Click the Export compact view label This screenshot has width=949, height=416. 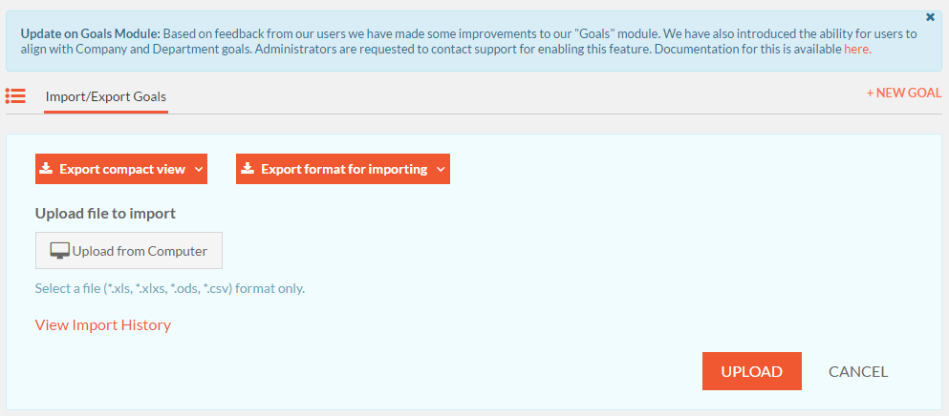click(x=122, y=169)
